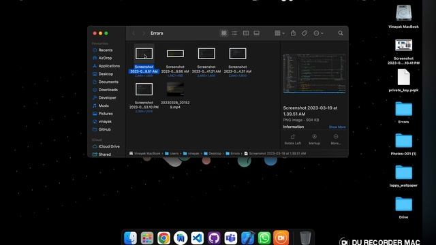This screenshot has height=245, width=436.
Task: Open Launchpad from the Dock
Action: 147,238
